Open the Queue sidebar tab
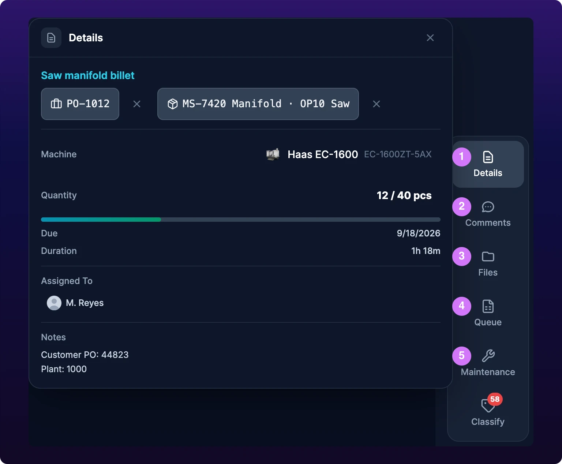The width and height of the screenshot is (562, 464). [488, 314]
